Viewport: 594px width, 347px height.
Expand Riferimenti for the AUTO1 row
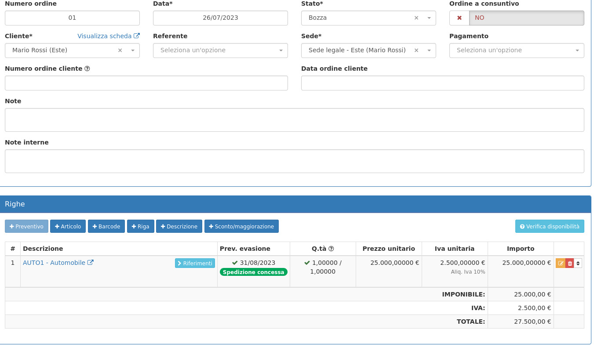pos(195,263)
